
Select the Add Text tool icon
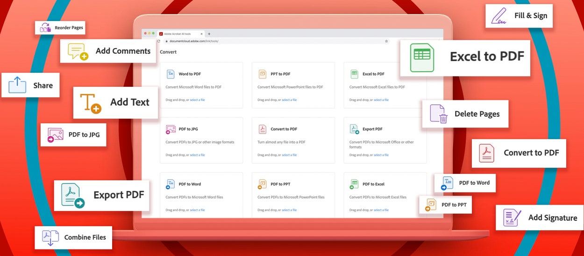(x=91, y=103)
